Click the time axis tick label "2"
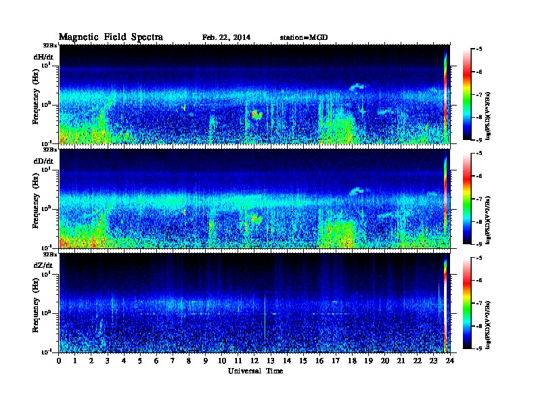 click(91, 361)
